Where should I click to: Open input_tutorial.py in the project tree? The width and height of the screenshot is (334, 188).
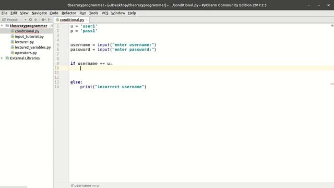click(29, 37)
